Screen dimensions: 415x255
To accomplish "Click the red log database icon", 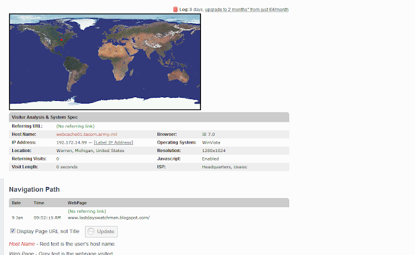I will coord(175,10).
